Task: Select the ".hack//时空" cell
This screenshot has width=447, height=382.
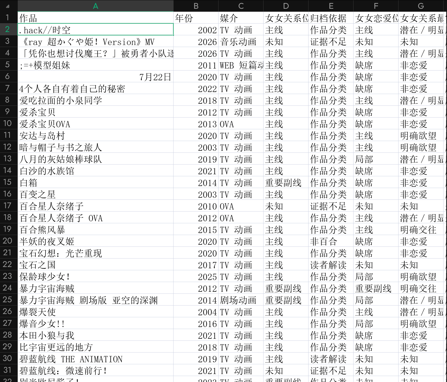Action: 95,29
